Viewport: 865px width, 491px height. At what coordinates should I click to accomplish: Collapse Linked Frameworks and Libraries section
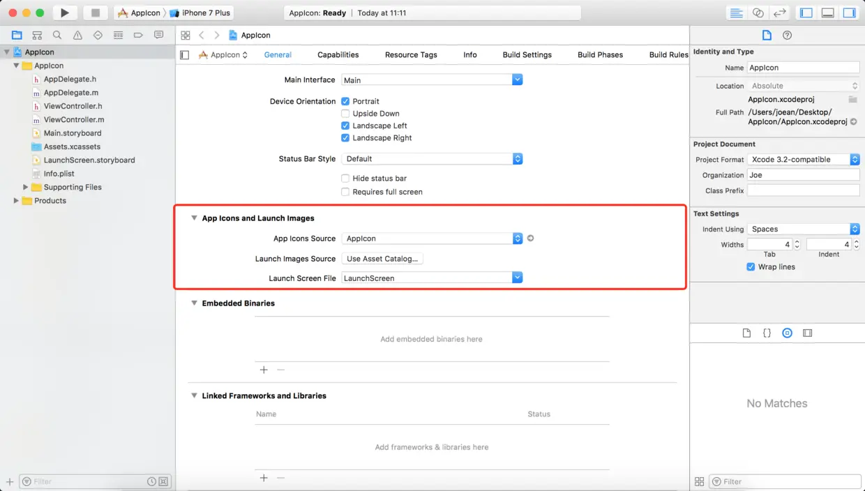pyautogui.click(x=195, y=395)
